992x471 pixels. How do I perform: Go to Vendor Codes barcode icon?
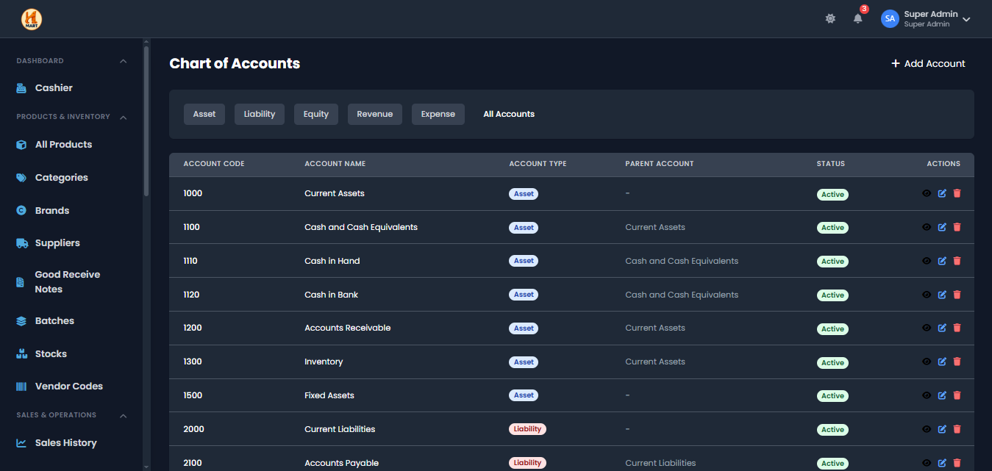tap(21, 386)
